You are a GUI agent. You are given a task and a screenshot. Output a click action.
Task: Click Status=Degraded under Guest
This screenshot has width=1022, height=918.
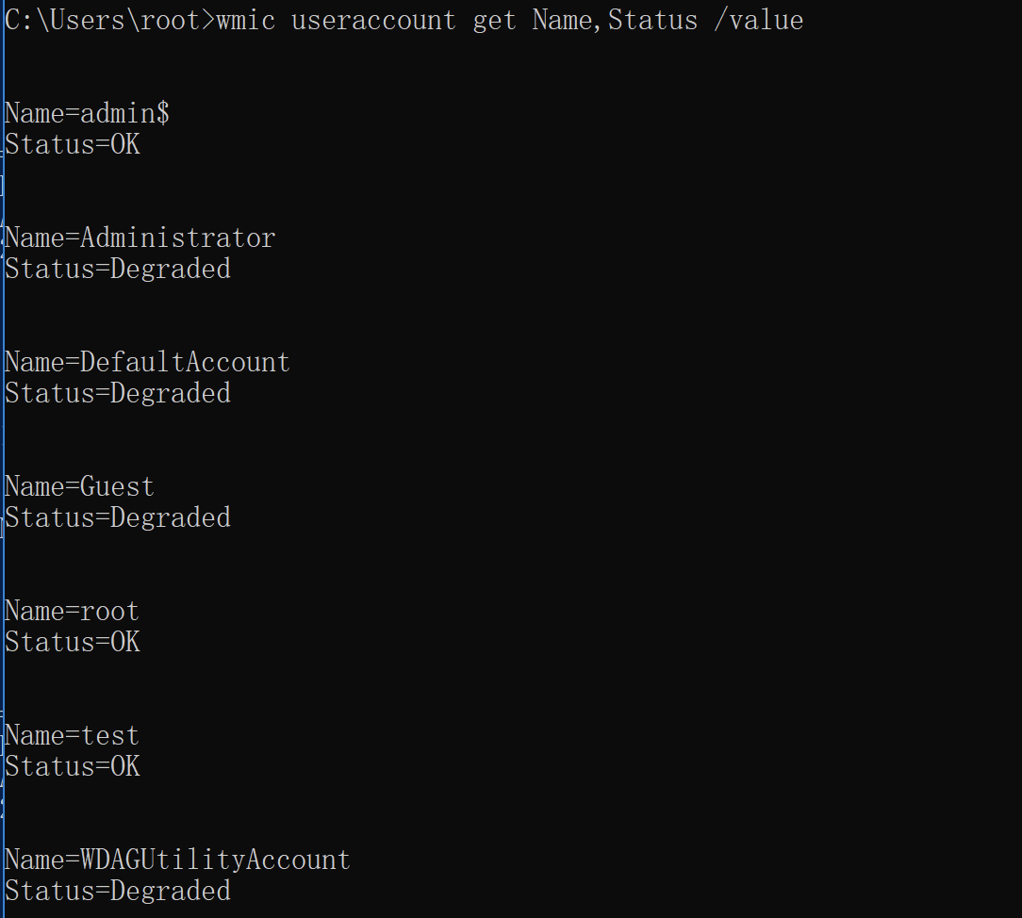(118, 518)
